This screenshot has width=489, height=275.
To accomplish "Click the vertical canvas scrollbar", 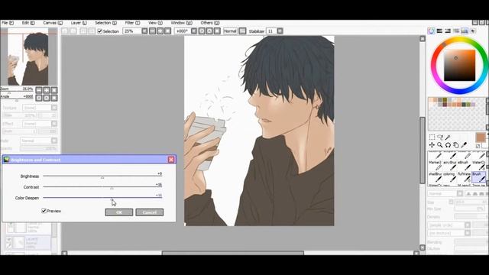I will coord(423,150).
